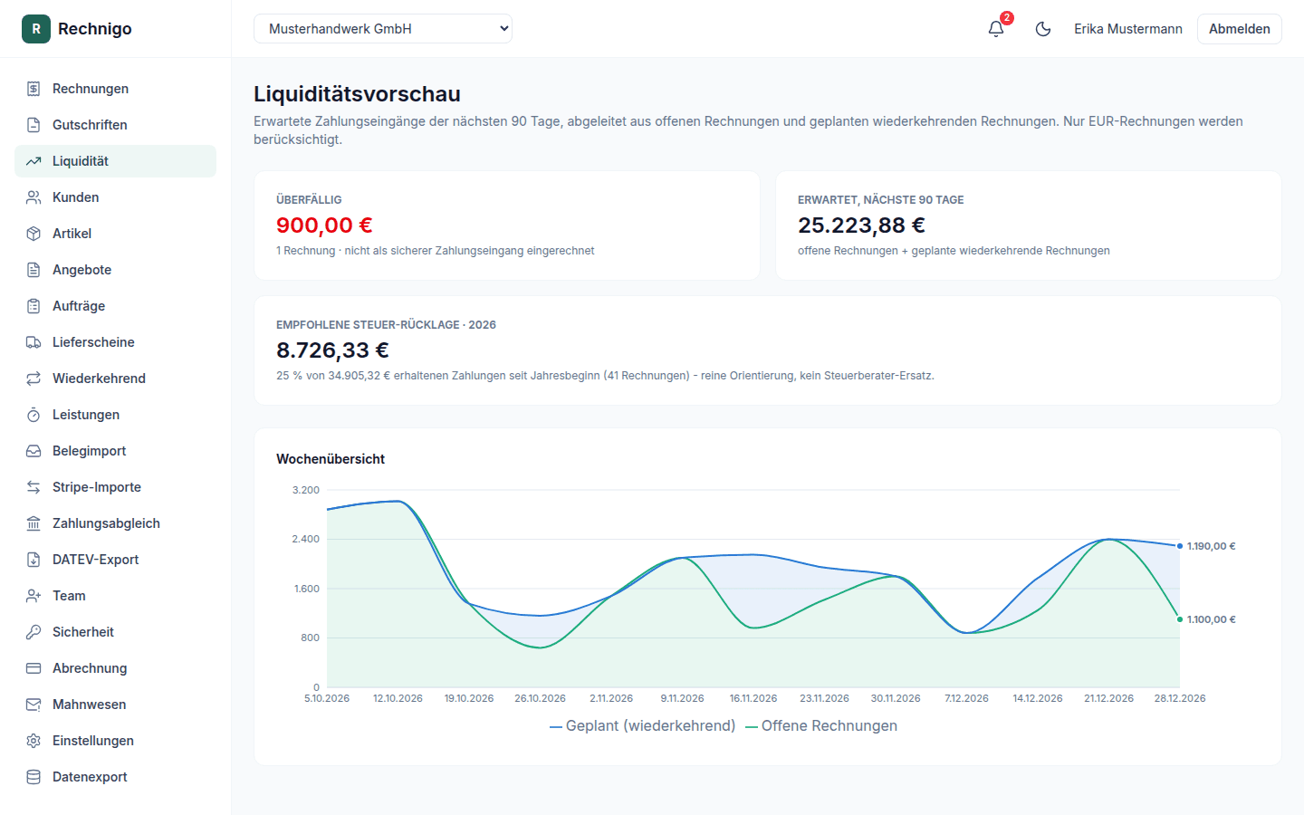1304x815 pixels.
Task: Click the 21.12.2026 axis date label
Action: [x=1108, y=698]
